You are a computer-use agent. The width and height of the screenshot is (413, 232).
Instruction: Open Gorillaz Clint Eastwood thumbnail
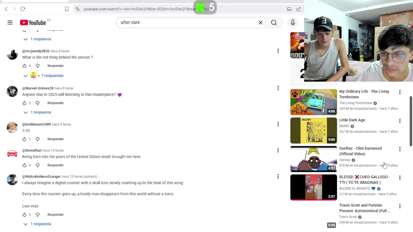point(314,159)
